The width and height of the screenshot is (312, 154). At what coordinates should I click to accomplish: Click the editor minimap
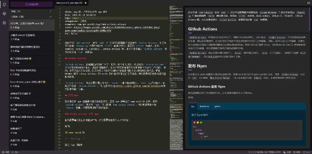coord(176,78)
